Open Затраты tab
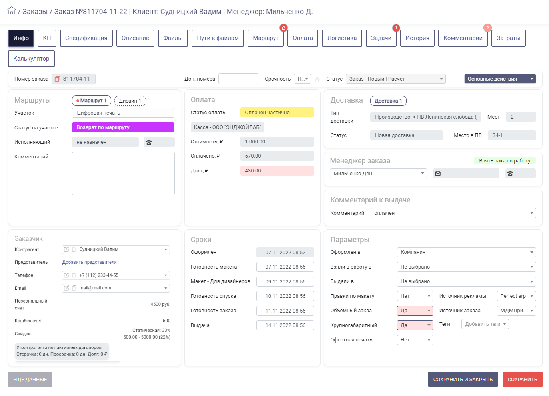 click(509, 38)
